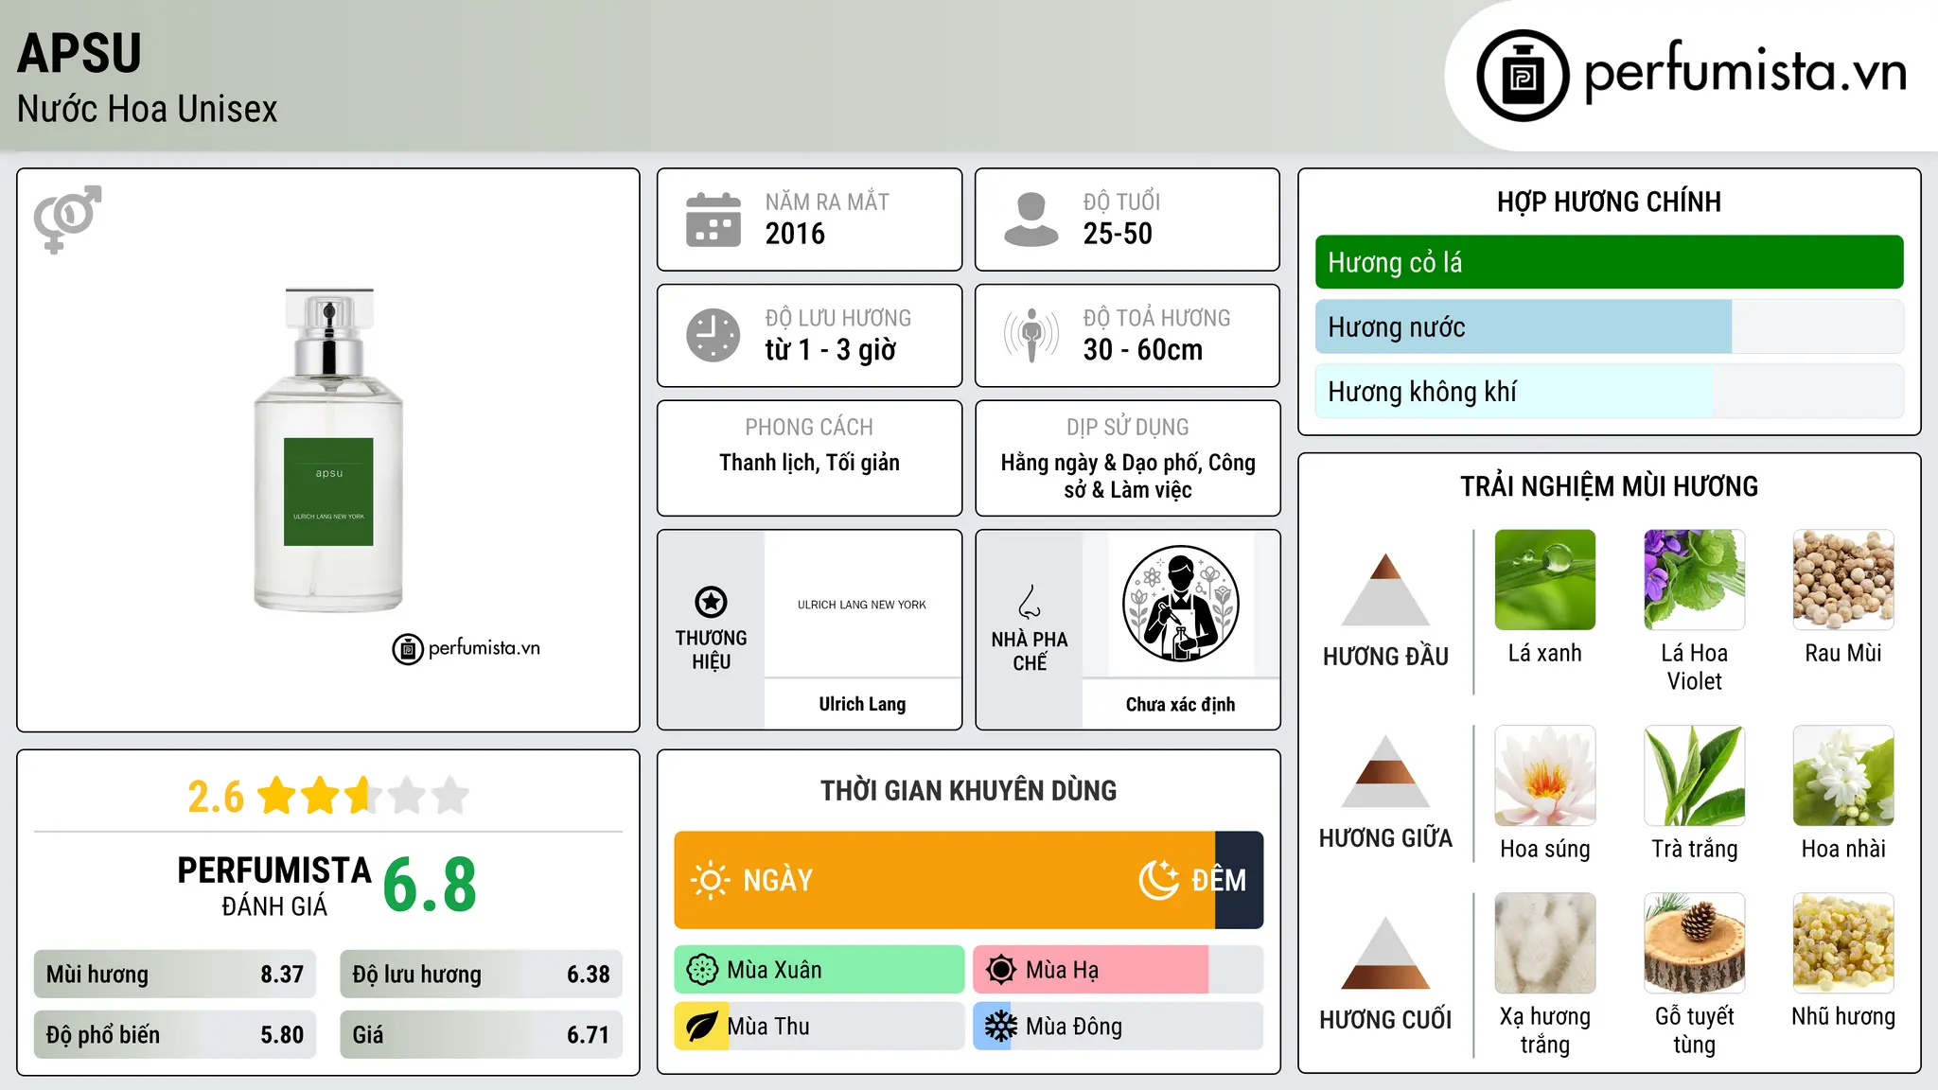Image resolution: width=1938 pixels, height=1090 pixels.
Task: Select the Hương cỏ lá accord bar
Action: pyautogui.click(x=1609, y=262)
